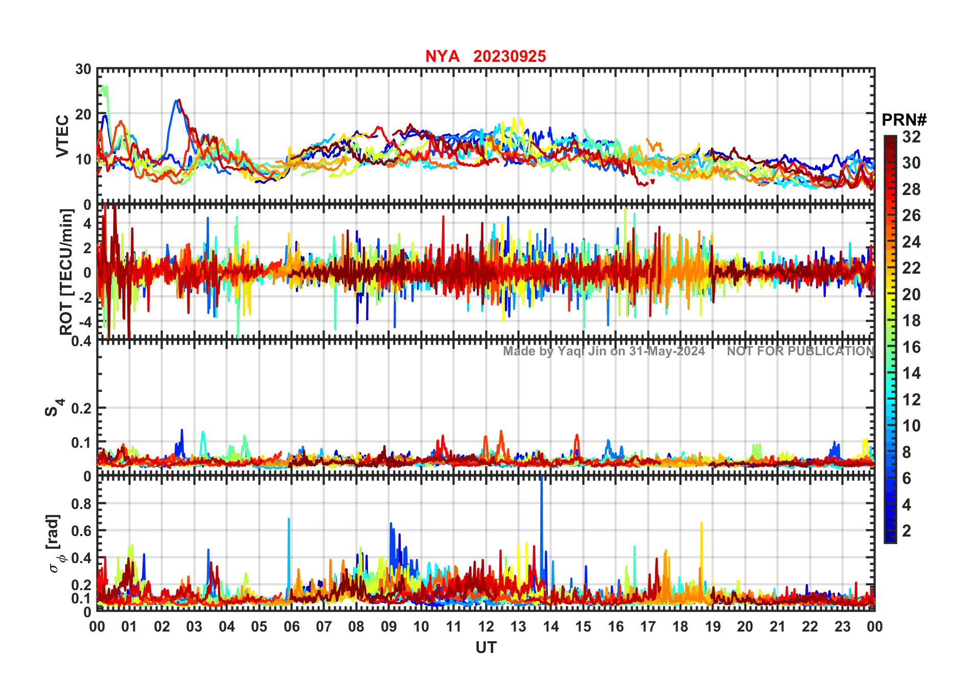This screenshot has height=679, width=972.
Task: Select the "18" label on the PRN colorbar
Action: tap(911, 321)
